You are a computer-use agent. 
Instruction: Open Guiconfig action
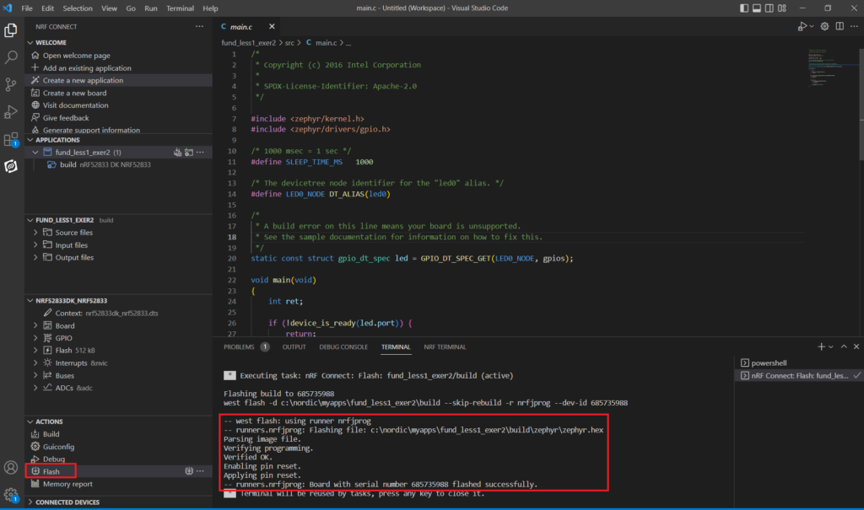58,447
